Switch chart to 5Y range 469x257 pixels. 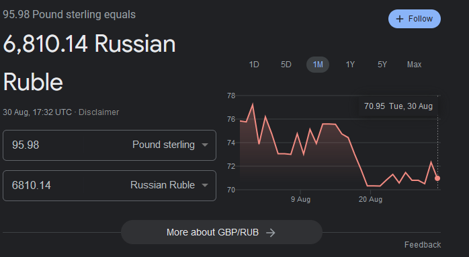(382, 65)
